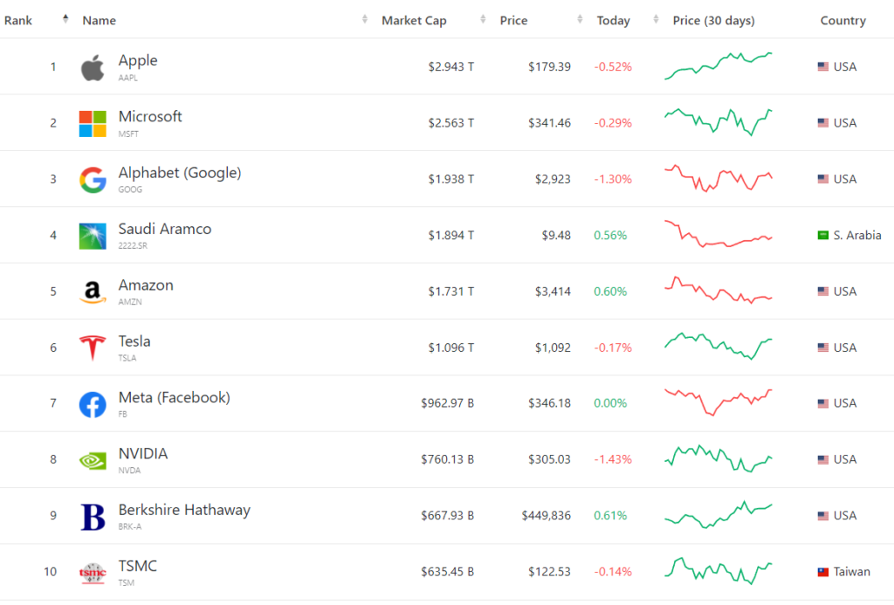Click the Today column header
The image size is (894, 605).
click(614, 21)
